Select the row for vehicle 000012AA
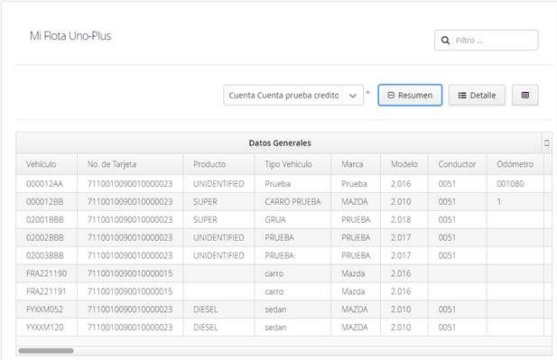Screen dimensions: 557x360 click(280, 183)
